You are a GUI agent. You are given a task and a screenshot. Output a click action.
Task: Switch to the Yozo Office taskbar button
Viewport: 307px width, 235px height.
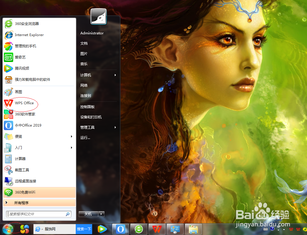(x=121, y=229)
